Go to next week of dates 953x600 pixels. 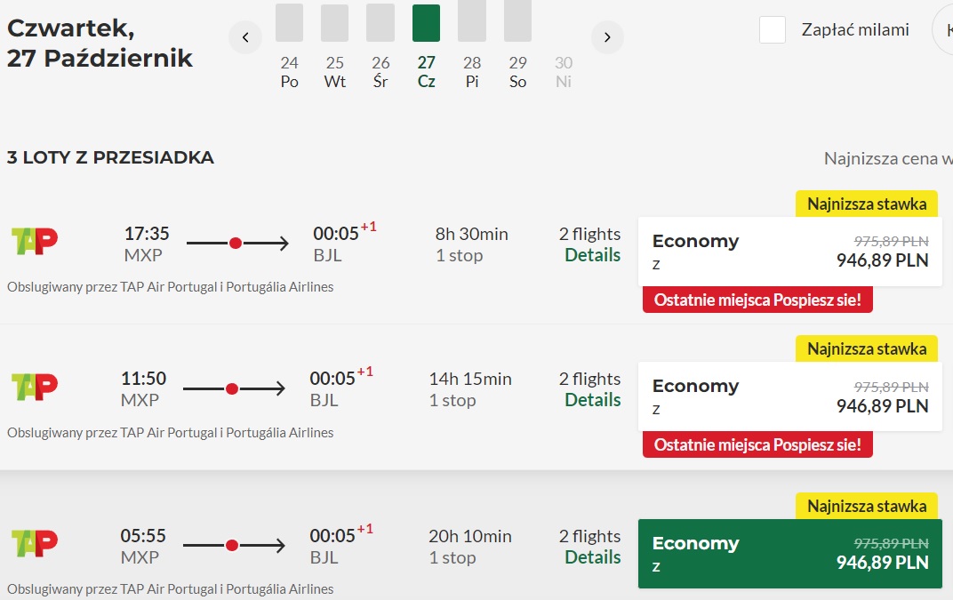607,37
